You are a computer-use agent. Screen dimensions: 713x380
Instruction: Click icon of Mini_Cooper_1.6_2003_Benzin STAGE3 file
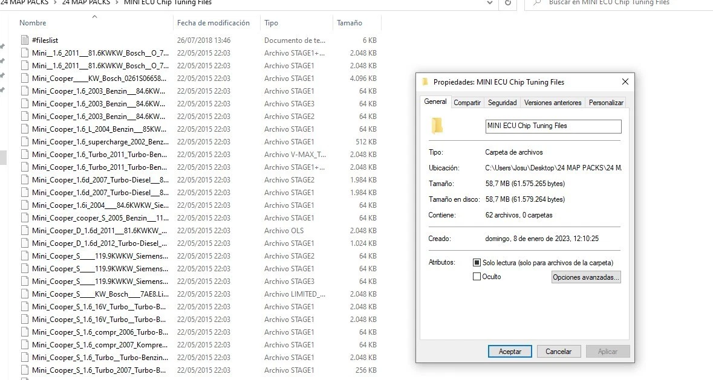(x=25, y=103)
